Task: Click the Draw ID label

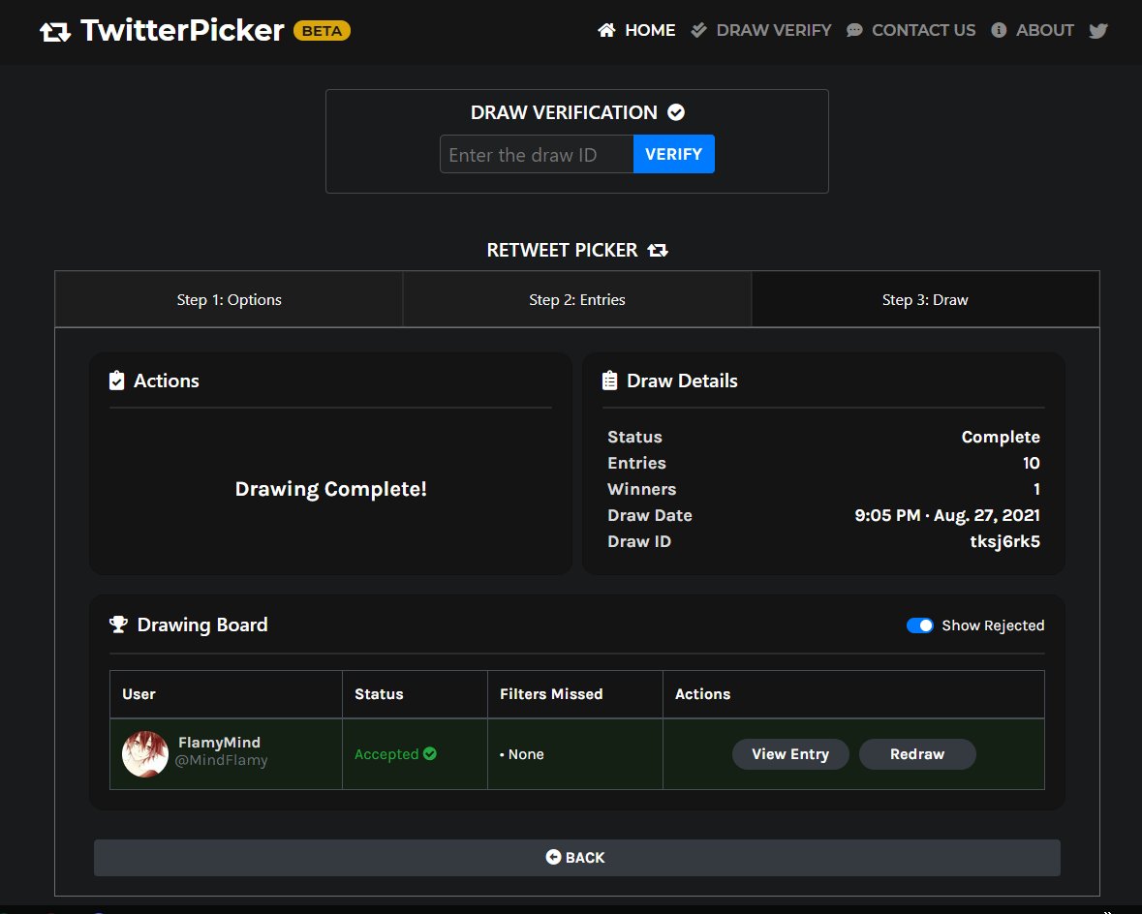Action: click(x=639, y=541)
